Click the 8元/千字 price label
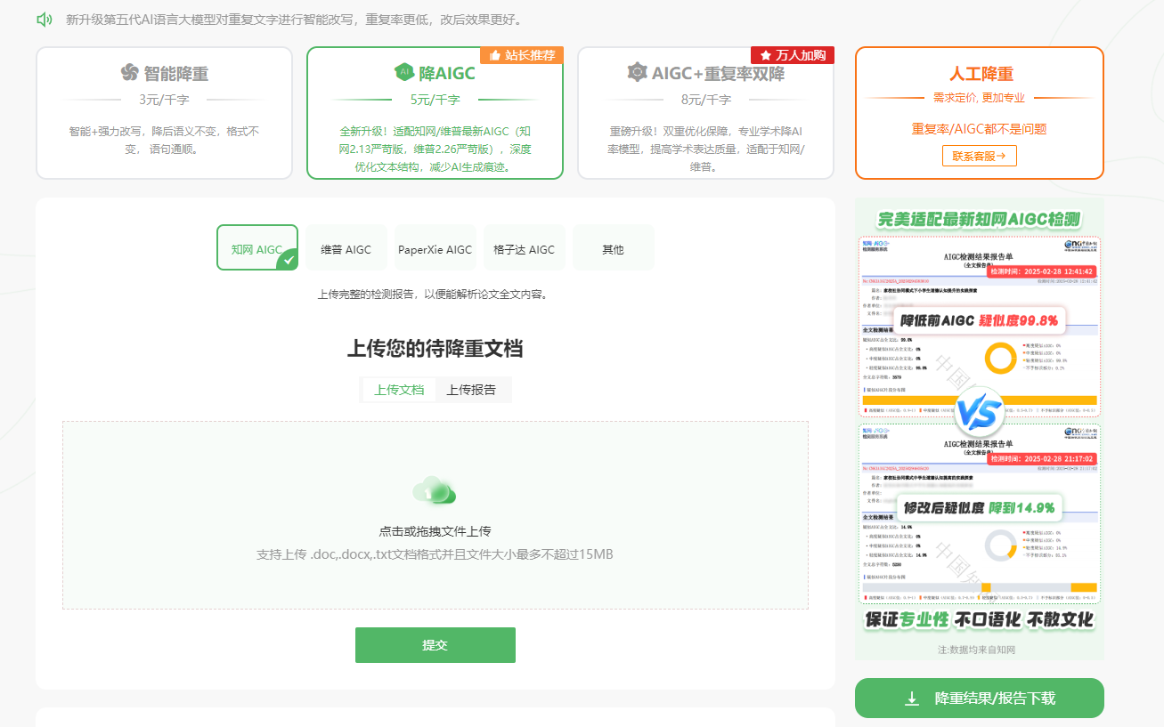The width and height of the screenshot is (1164, 727). point(705,100)
